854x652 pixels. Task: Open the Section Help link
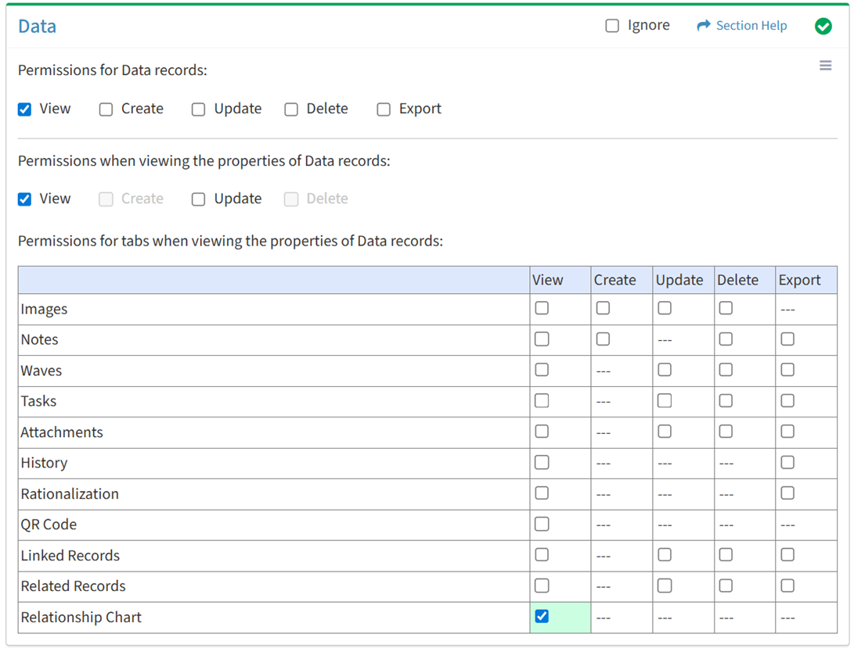751,26
